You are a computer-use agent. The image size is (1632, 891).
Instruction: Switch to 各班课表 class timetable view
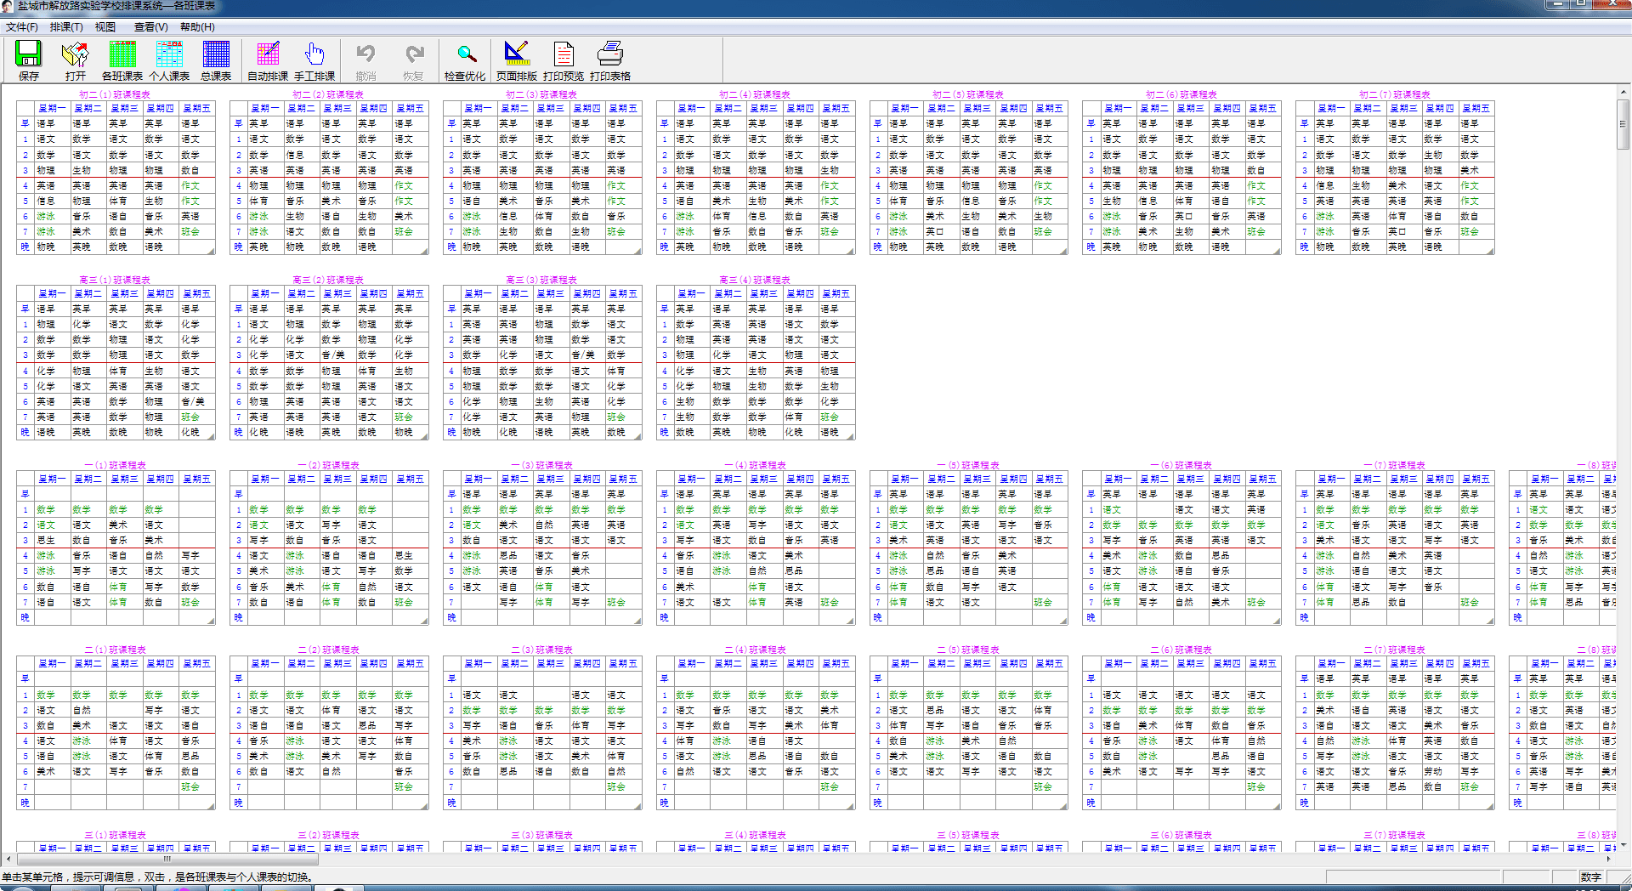click(122, 60)
